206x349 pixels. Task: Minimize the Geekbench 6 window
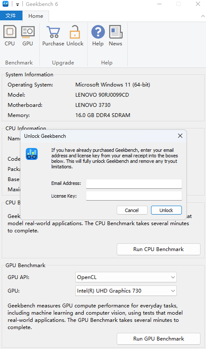(159, 4)
